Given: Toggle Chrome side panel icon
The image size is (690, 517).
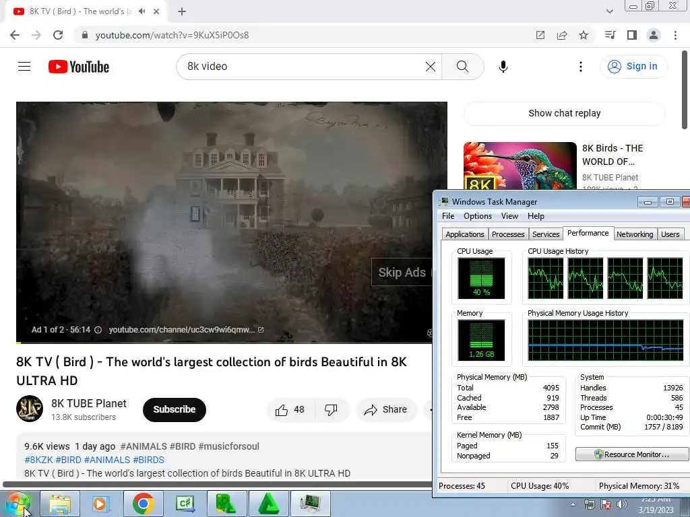Looking at the screenshot, I should click(632, 35).
